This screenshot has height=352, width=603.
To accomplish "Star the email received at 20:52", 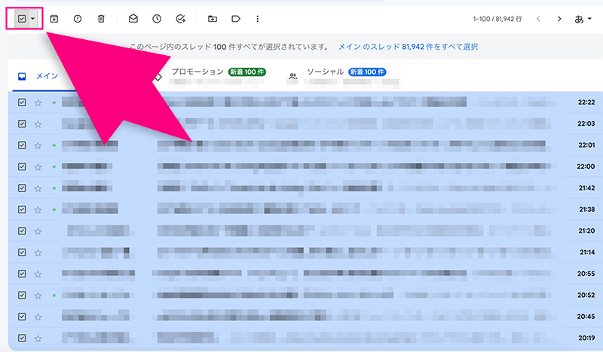I will click(38, 295).
